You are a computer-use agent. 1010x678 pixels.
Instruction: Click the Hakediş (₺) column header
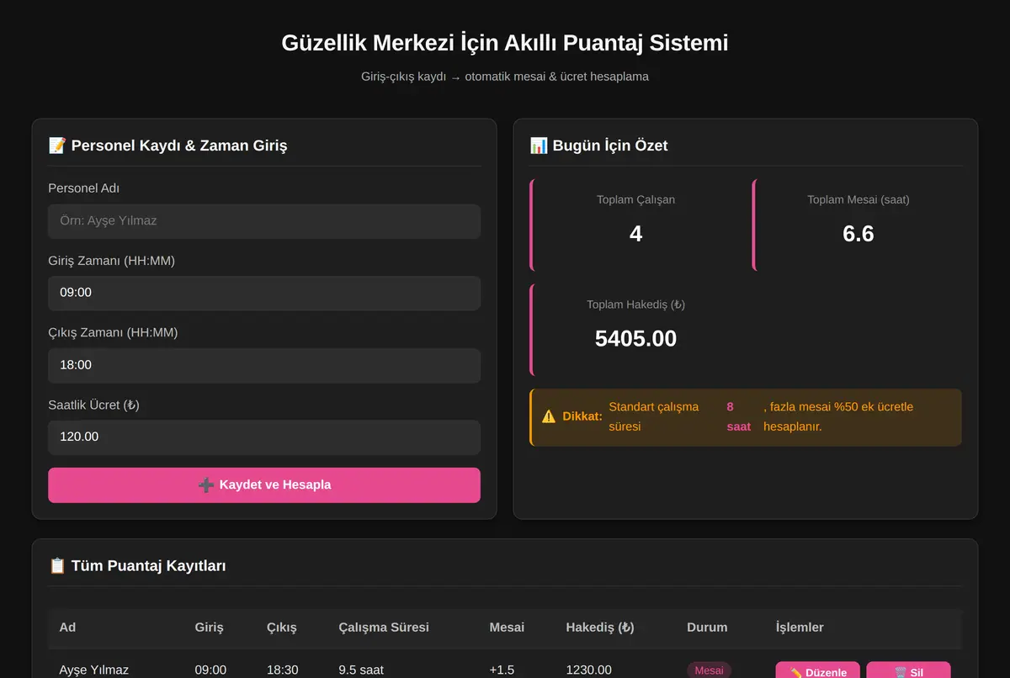pos(600,628)
